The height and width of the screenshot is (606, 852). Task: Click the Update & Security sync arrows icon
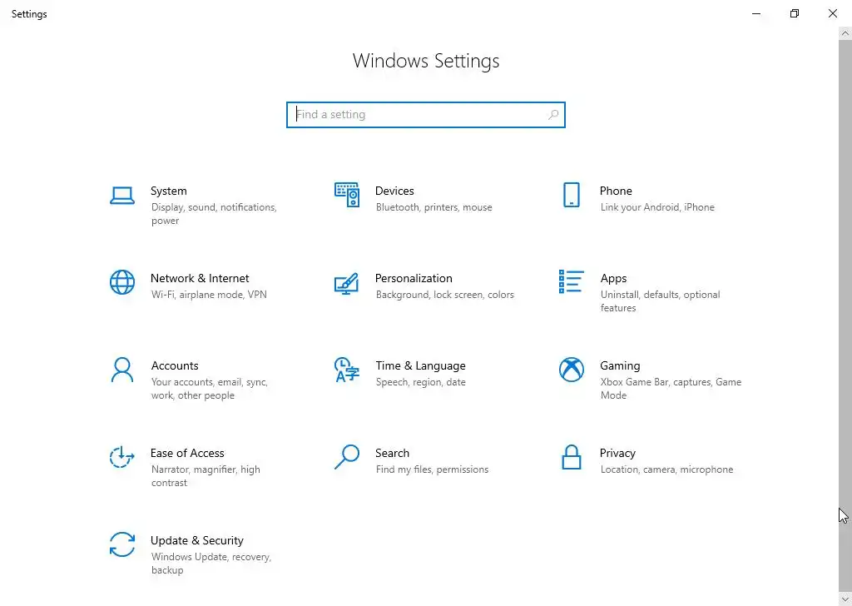pyautogui.click(x=121, y=544)
